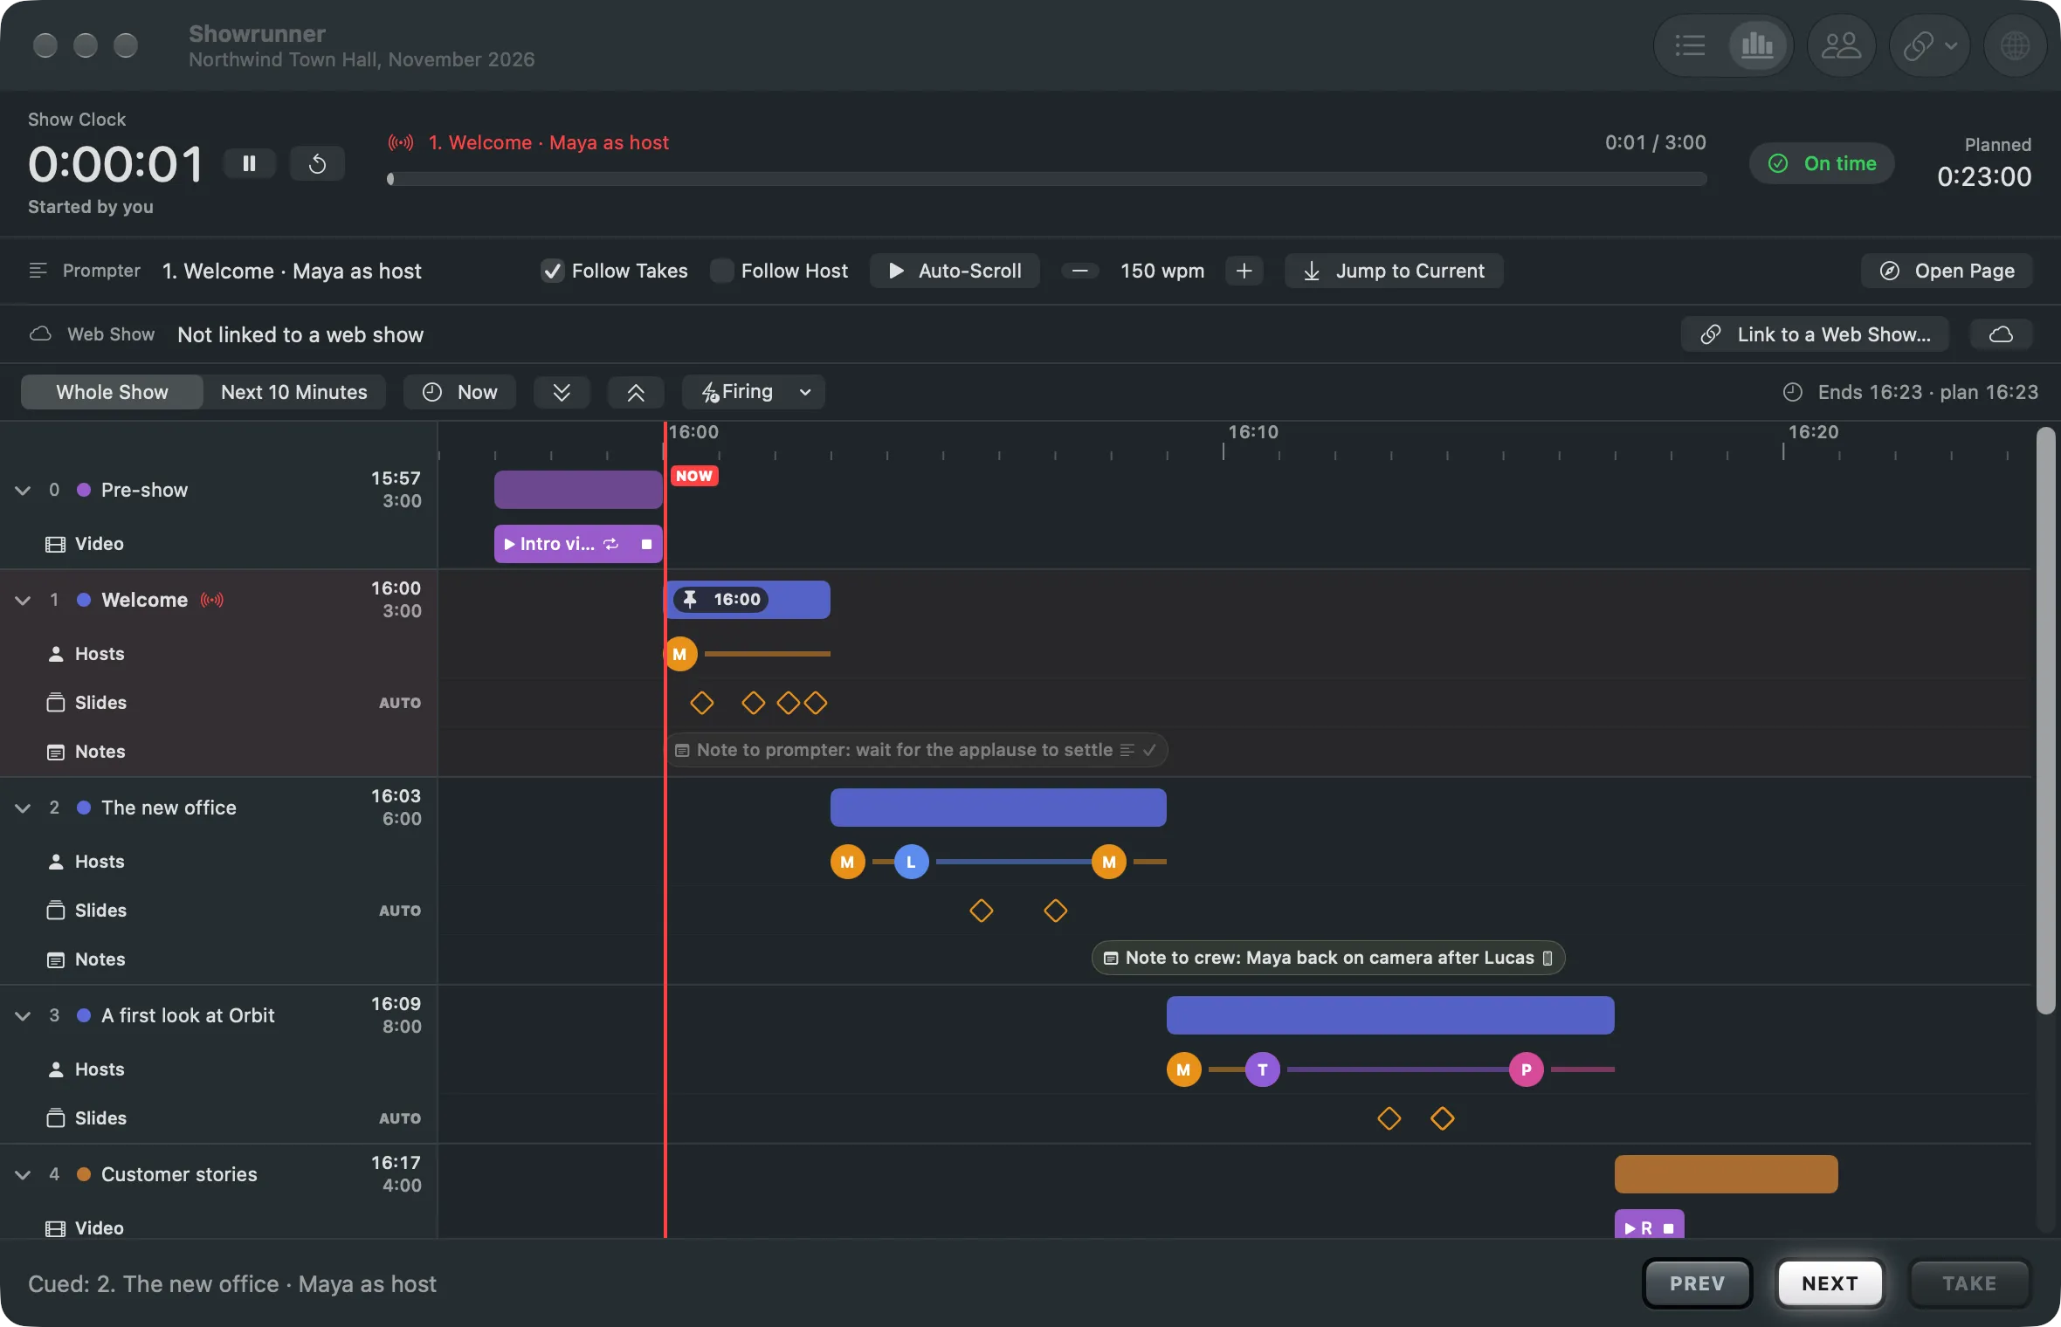Click the timeline vertical scrollbar
2061x1327 pixels.
point(2045,720)
